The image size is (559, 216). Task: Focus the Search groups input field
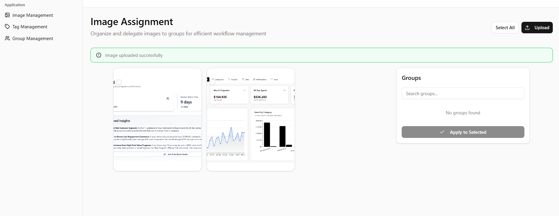click(x=463, y=93)
